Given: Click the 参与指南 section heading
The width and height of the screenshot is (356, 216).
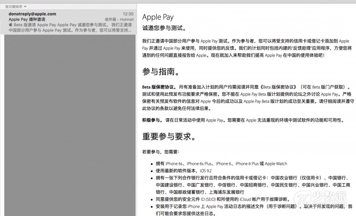Looking at the screenshot, I should click(x=161, y=72).
